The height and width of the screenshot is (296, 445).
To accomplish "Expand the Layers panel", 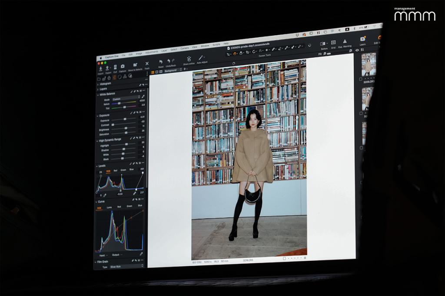I will click(x=98, y=89).
